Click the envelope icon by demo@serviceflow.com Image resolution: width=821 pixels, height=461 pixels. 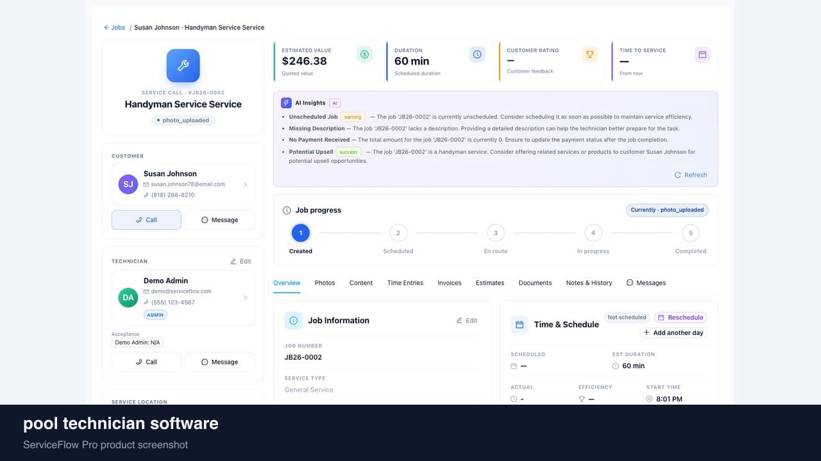[146, 291]
